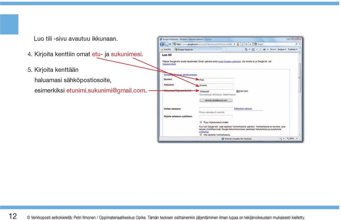341x220 pixels.
Task: Click the Sukunimi field containing Ilmonen
Action: (x=216, y=86)
